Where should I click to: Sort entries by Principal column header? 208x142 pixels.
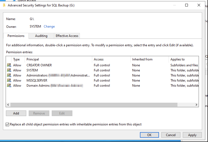tap(33, 59)
